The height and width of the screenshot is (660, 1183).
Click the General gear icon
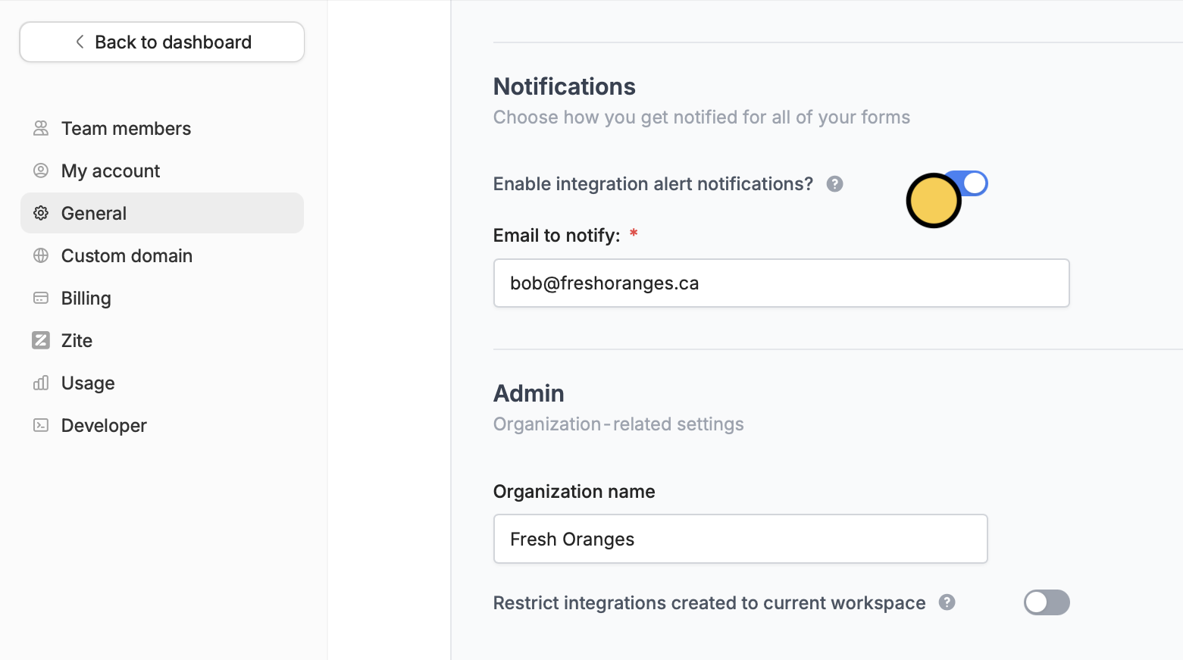(x=41, y=213)
